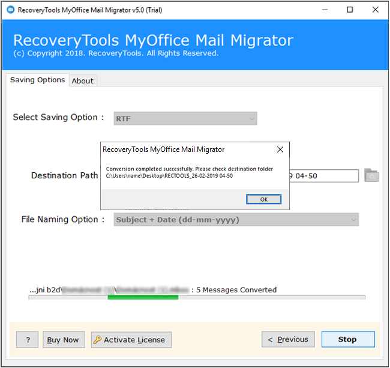Select the Saving Options tab
Viewport: 390px width, 368px height.
click(38, 80)
